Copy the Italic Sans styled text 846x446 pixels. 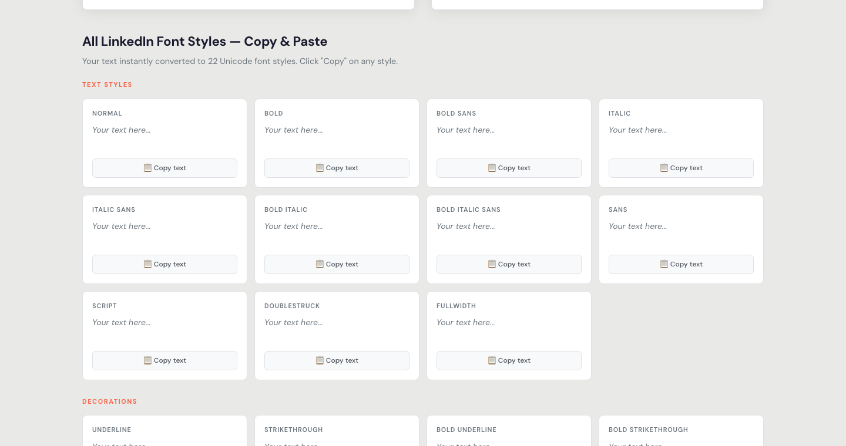pos(164,264)
